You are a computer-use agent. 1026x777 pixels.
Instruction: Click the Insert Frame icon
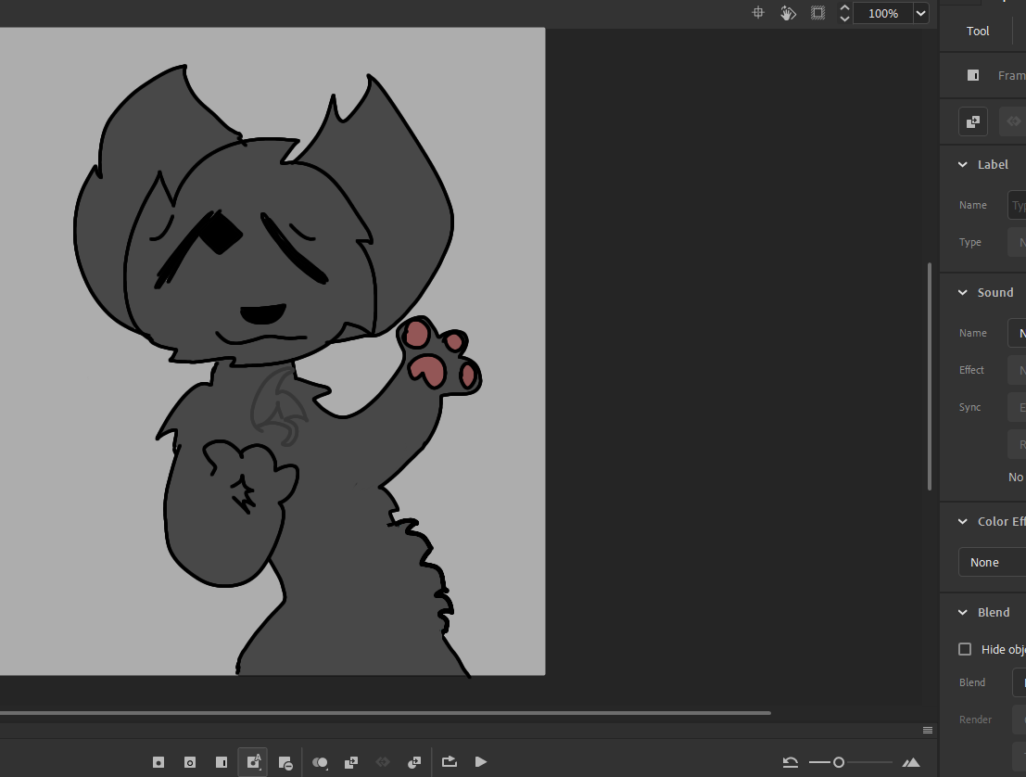point(221,762)
